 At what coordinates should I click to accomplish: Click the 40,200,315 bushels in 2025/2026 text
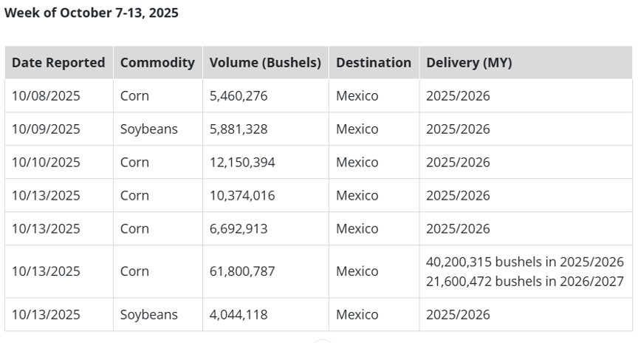(x=525, y=262)
